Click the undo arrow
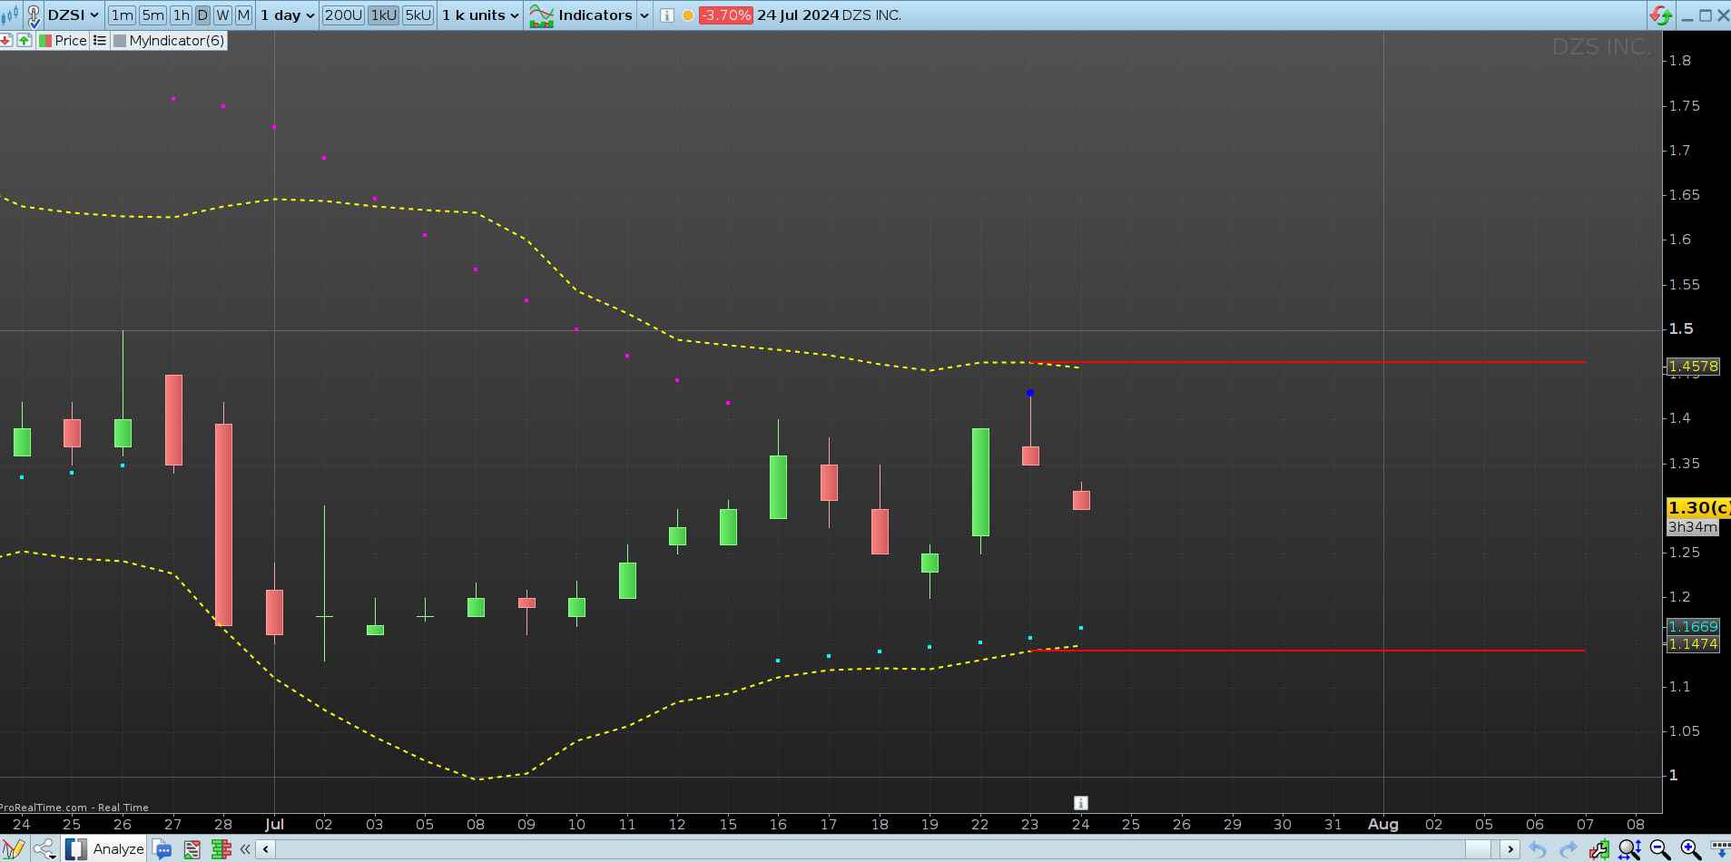The width and height of the screenshot is (1731, 862). click(x=1538, y=849)
